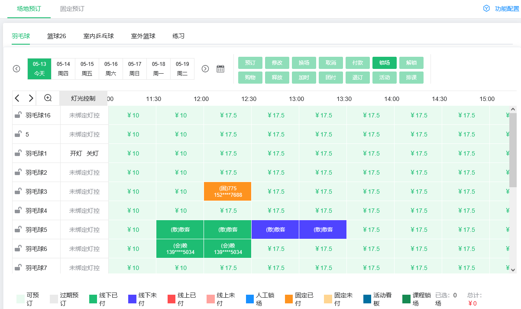The height and width of the screenshot is (309, 521).
Task: Click the scrollbar up arrow of schedule grid
Action: point(513,110)
